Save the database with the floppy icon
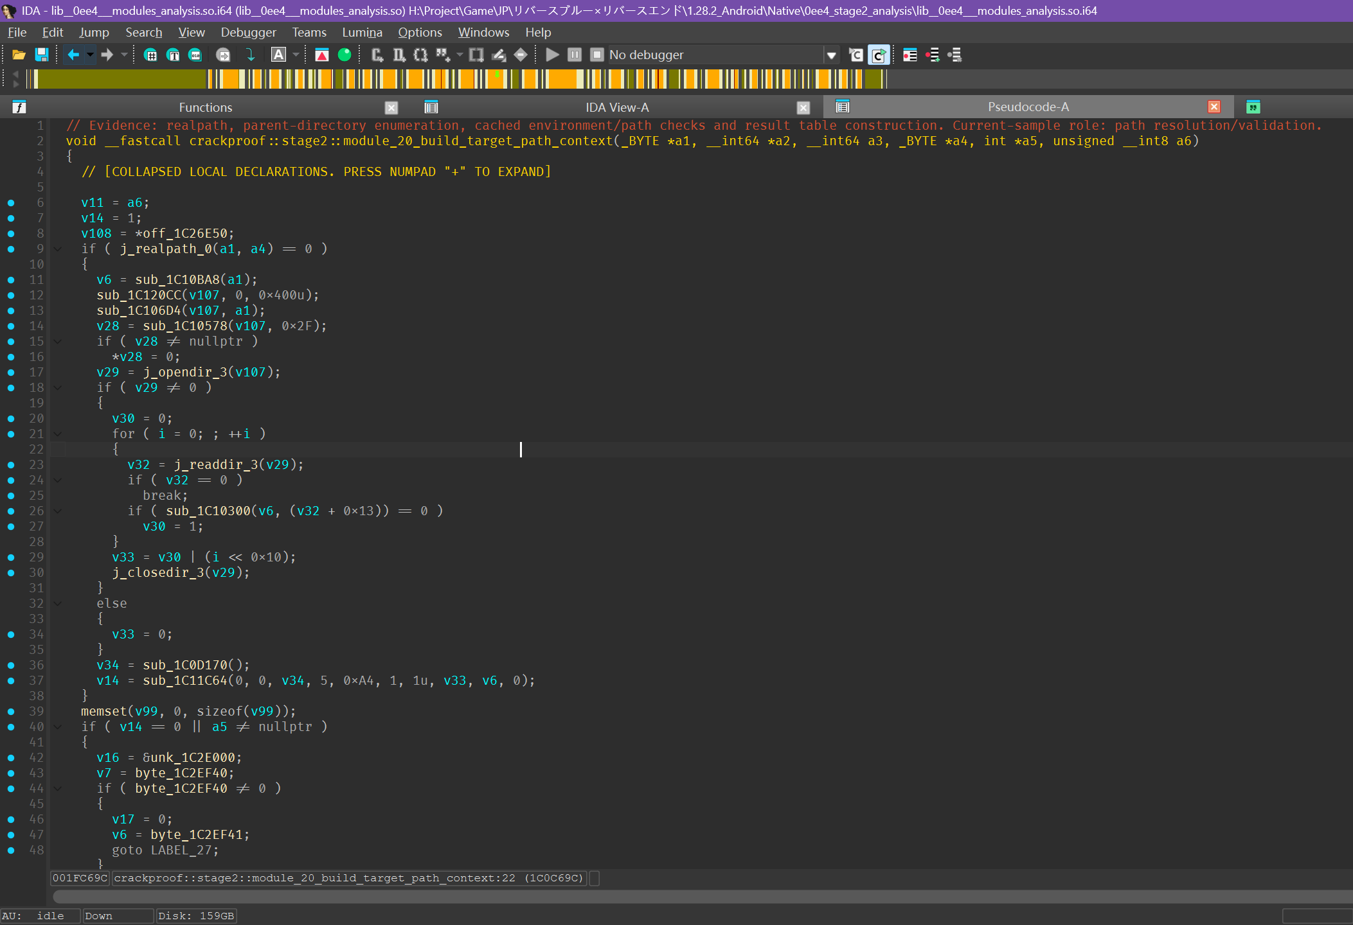Image resolution: width=1353 pixels, height=925 pixels. (42, 55)
